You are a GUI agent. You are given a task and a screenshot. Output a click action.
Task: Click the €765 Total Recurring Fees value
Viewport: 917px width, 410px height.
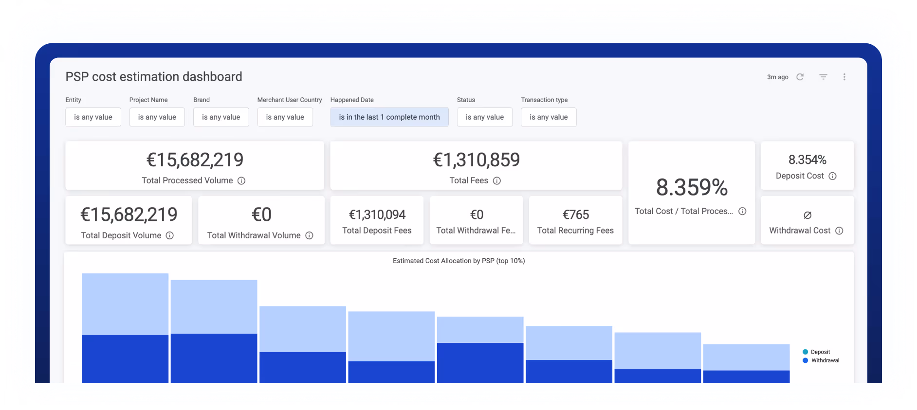[576, 214]
